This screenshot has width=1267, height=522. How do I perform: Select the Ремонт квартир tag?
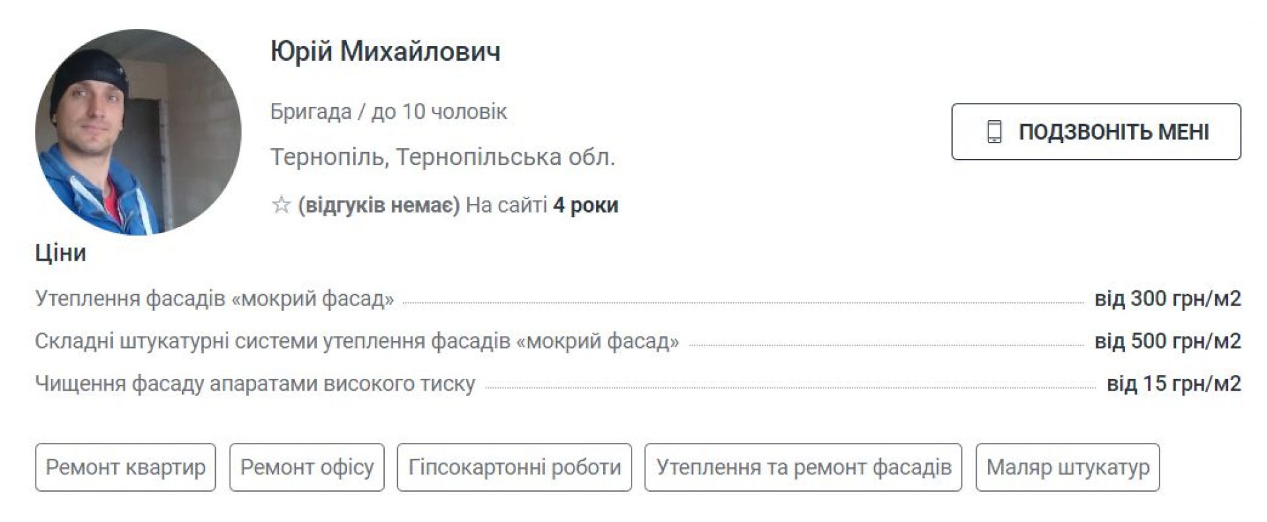tap(125, 467)
